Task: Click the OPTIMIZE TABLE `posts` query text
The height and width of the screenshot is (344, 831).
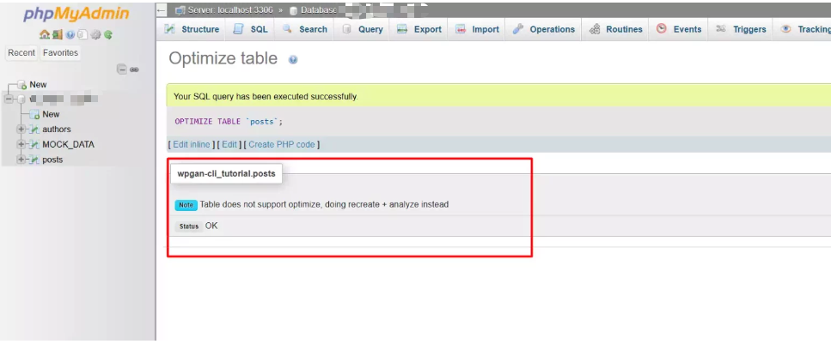Action: pyautogui.click(x=229, y=122)
